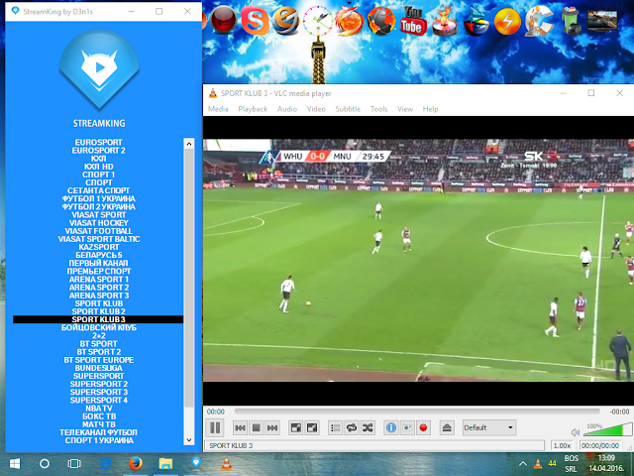
Task: Skip to next media in VLC
Action: pyautogui.click(x=272, y=427)
